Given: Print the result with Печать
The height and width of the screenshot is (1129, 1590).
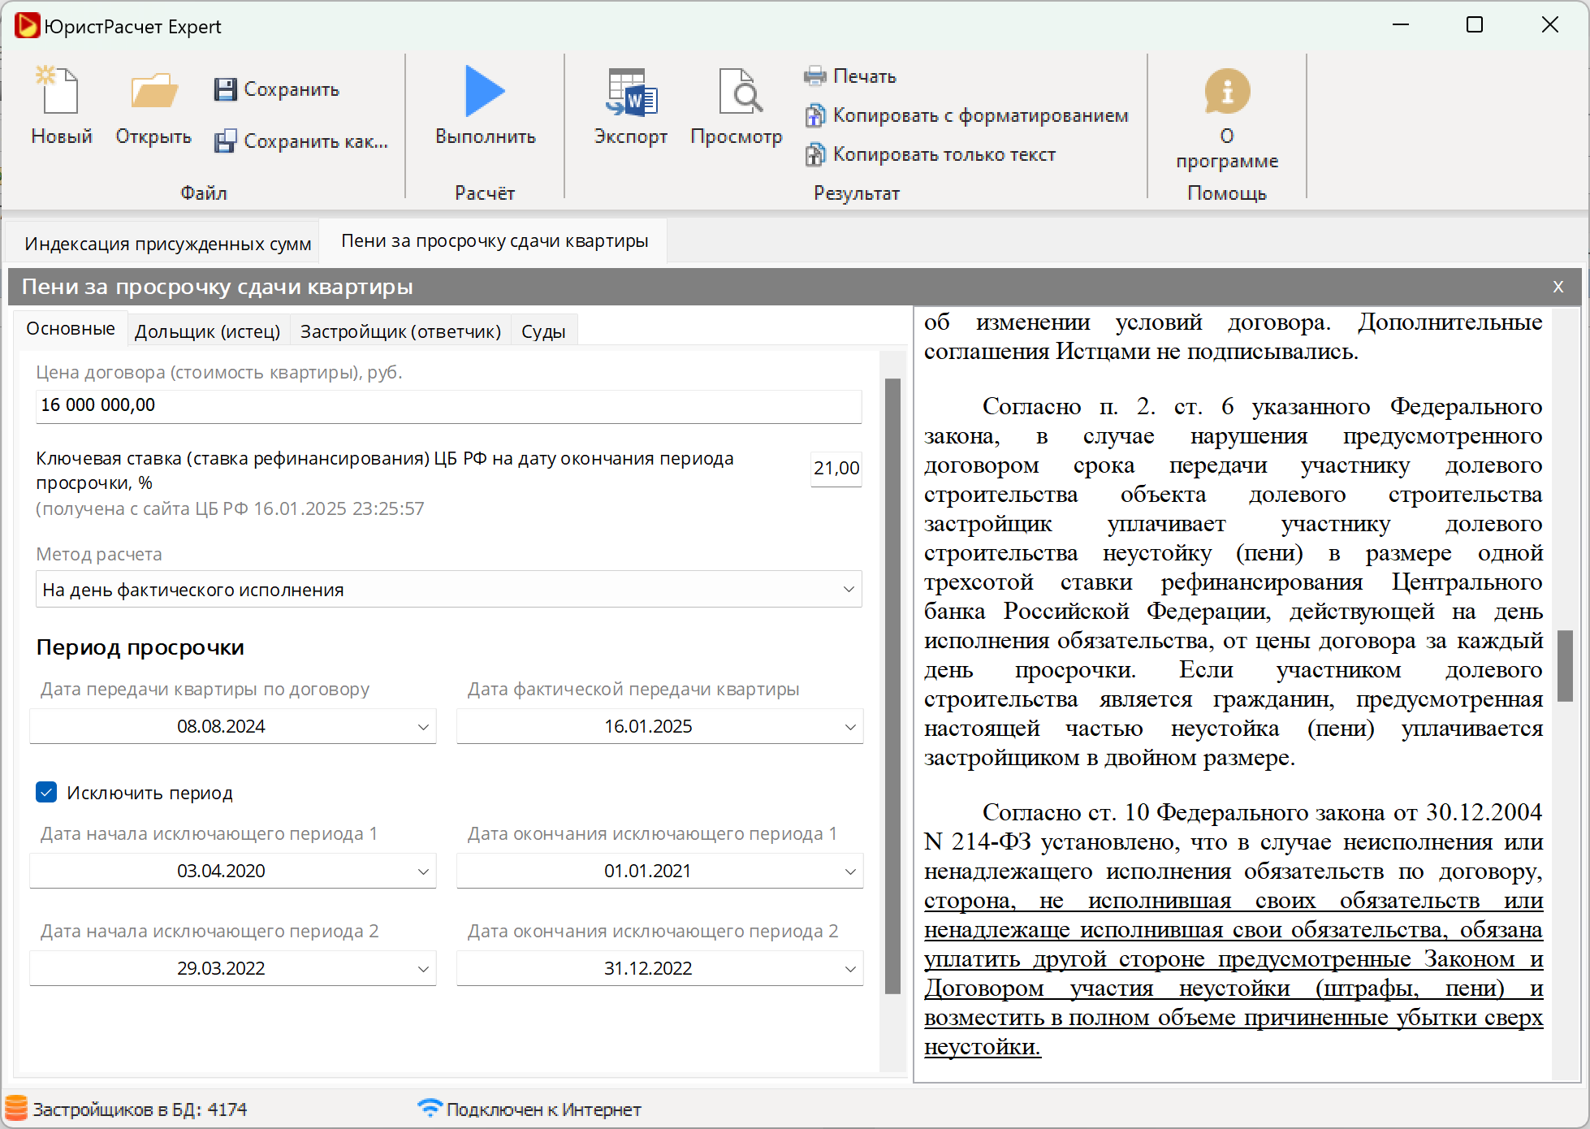Looking at the screenshot, I should coord(850,76).
